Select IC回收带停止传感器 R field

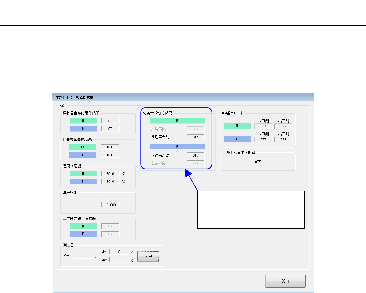pos(110,226)
